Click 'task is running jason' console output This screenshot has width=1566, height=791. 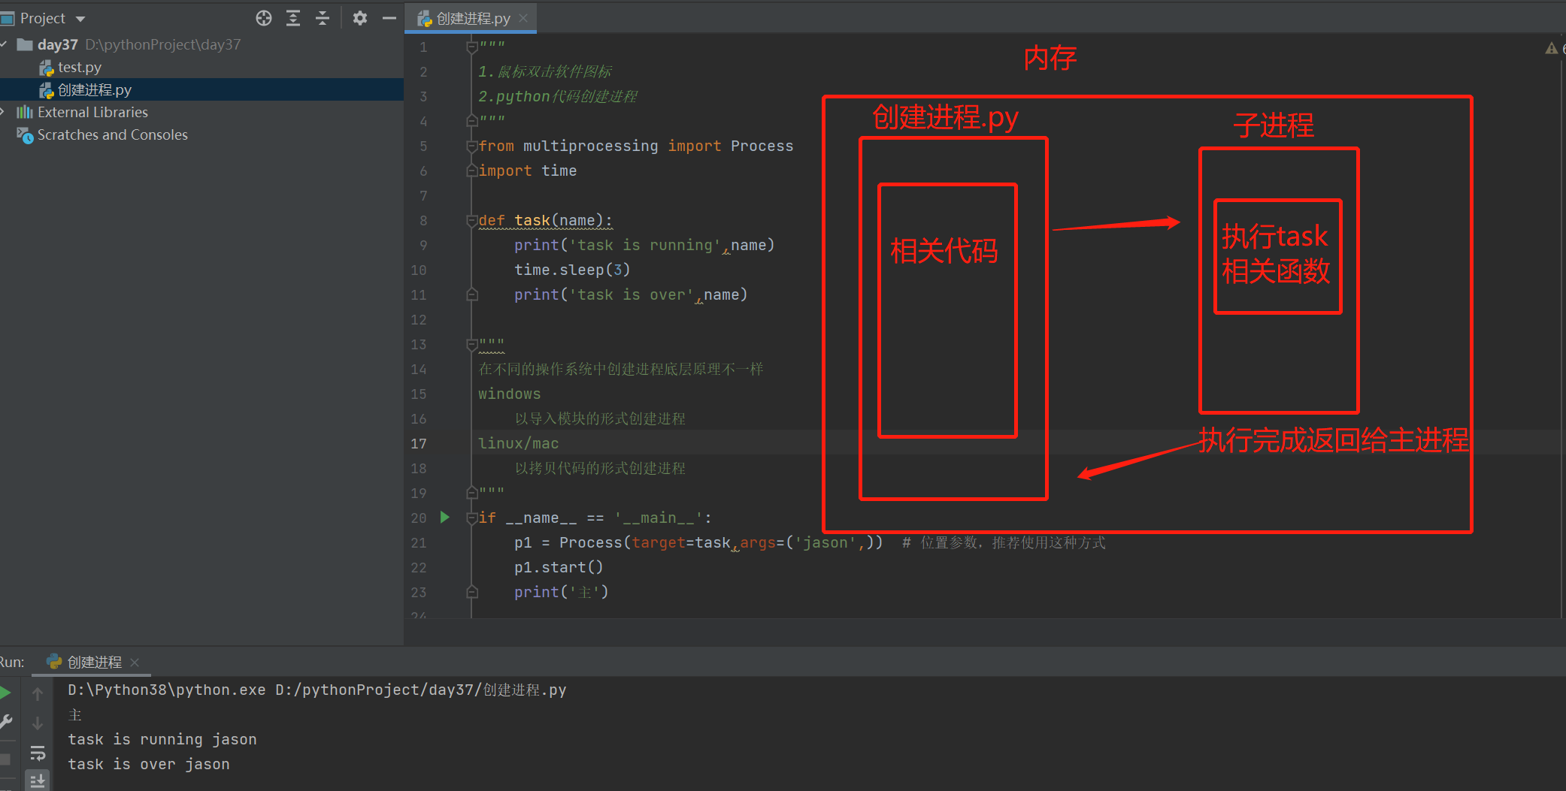coord(162,739)
